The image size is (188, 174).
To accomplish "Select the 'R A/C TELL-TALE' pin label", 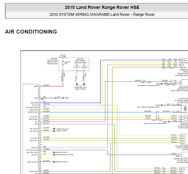I will click(32, 152).
